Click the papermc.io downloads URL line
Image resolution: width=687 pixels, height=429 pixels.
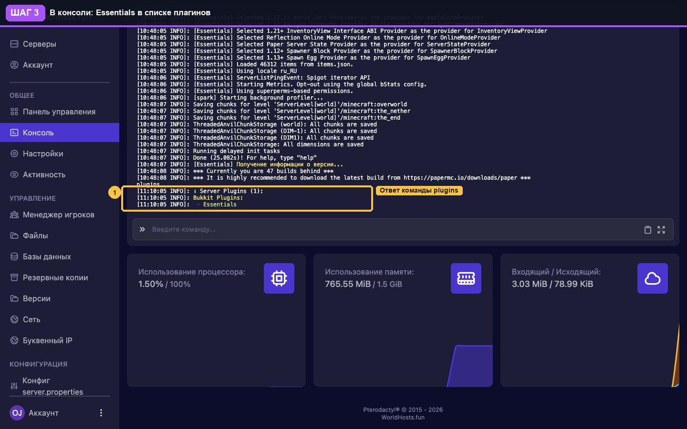pyautogui.click(x=333, y=178)
